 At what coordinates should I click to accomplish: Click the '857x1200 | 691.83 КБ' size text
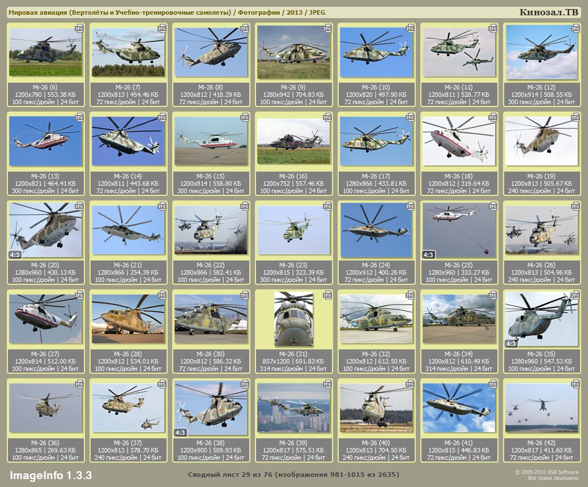tap(293, 361)
